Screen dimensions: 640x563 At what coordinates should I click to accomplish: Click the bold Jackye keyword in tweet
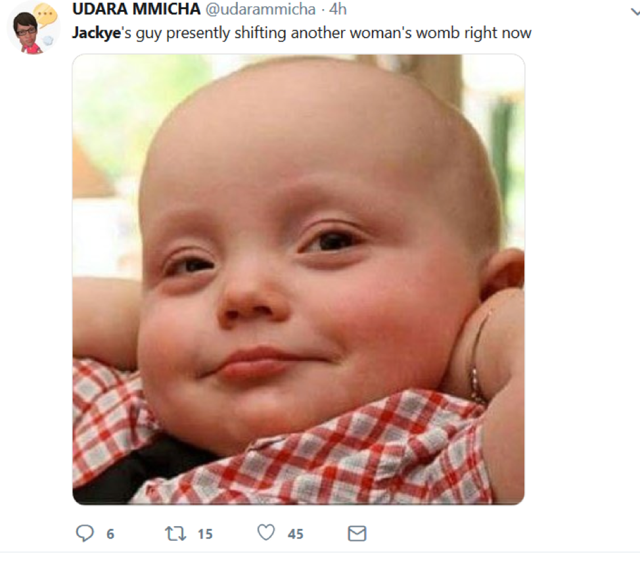[97, 33]
